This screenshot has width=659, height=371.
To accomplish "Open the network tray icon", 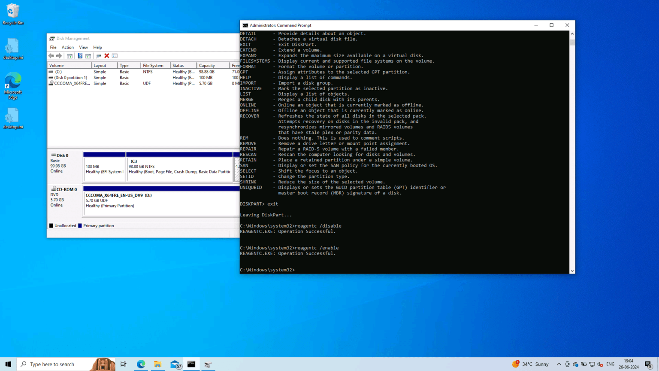I will [592, 364].
